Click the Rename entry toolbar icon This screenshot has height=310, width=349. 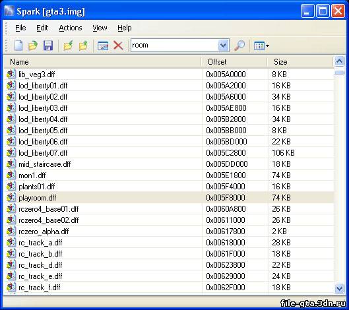(103, 46)
